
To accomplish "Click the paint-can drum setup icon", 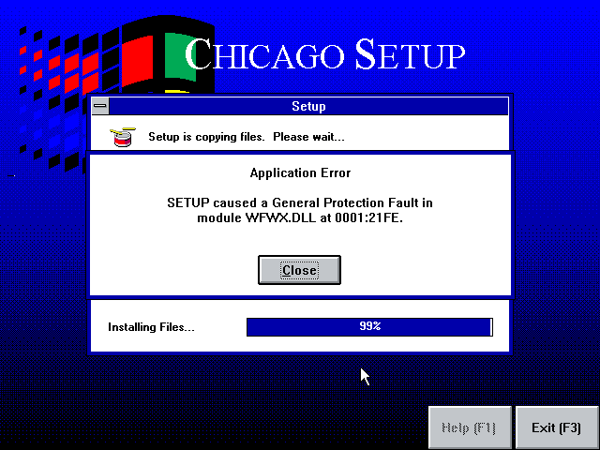I will (123, 137).
